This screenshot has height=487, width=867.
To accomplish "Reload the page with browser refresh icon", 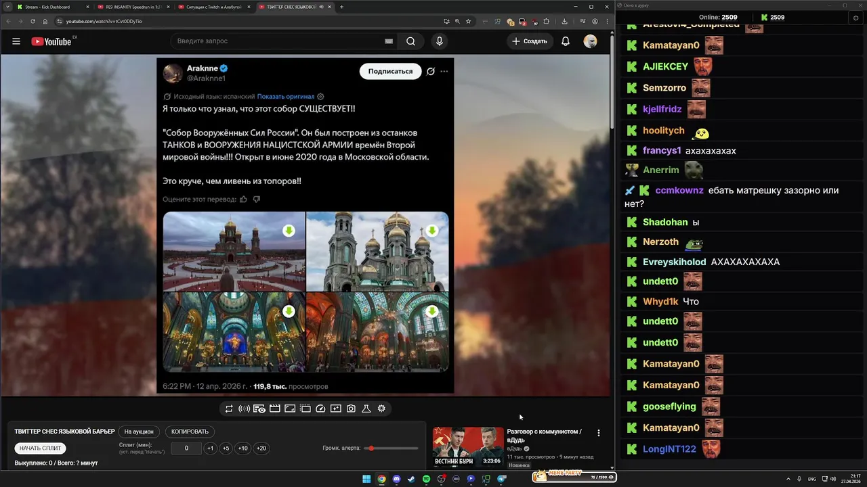I will 33,21.
